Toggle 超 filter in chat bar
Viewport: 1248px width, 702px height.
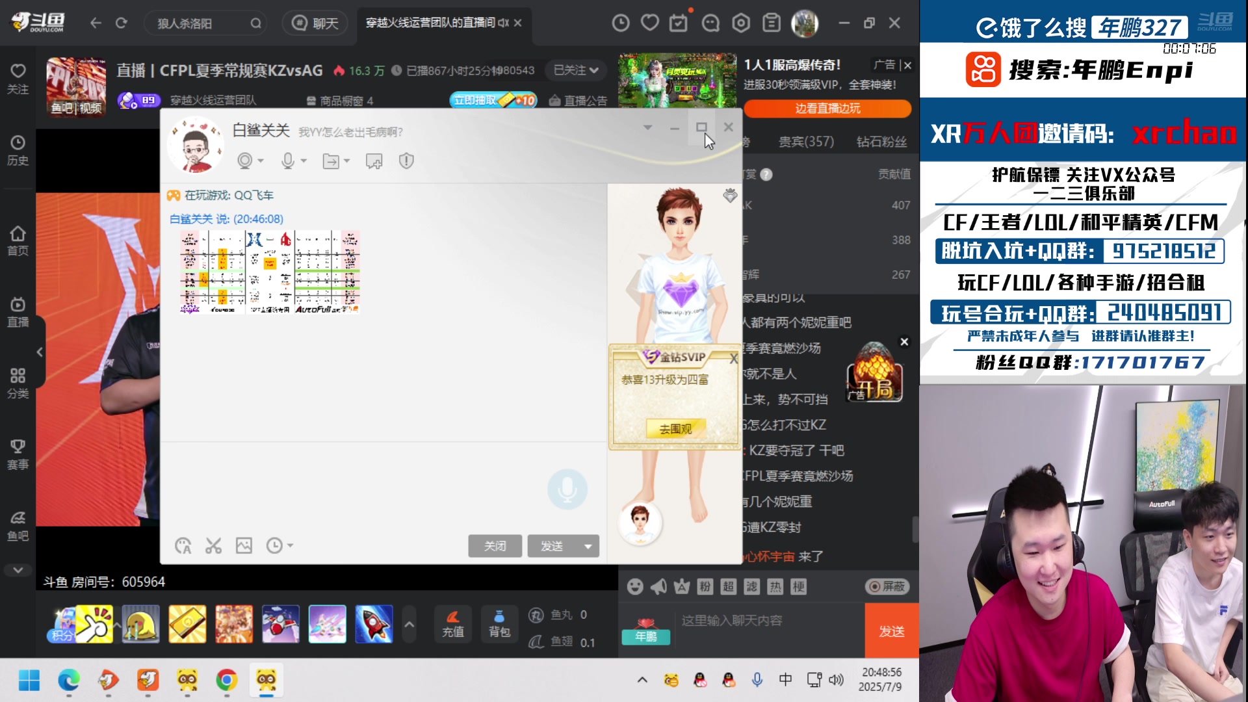pyautogui.click(x=729, y=587)
